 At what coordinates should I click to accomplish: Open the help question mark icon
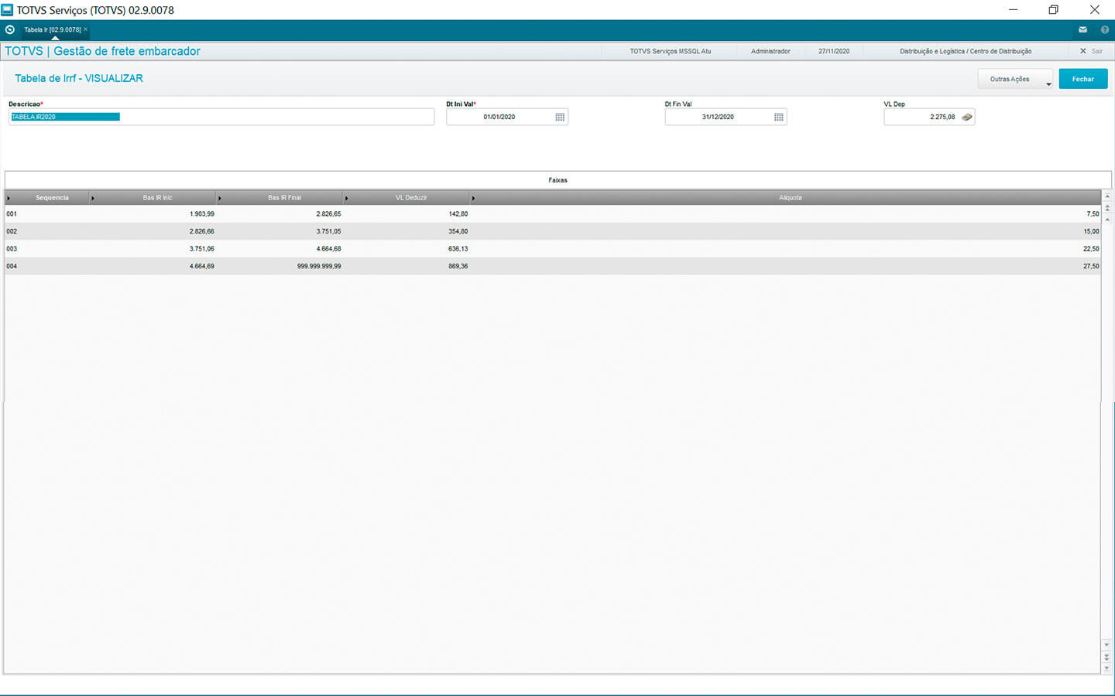[x=1105, y=30]
